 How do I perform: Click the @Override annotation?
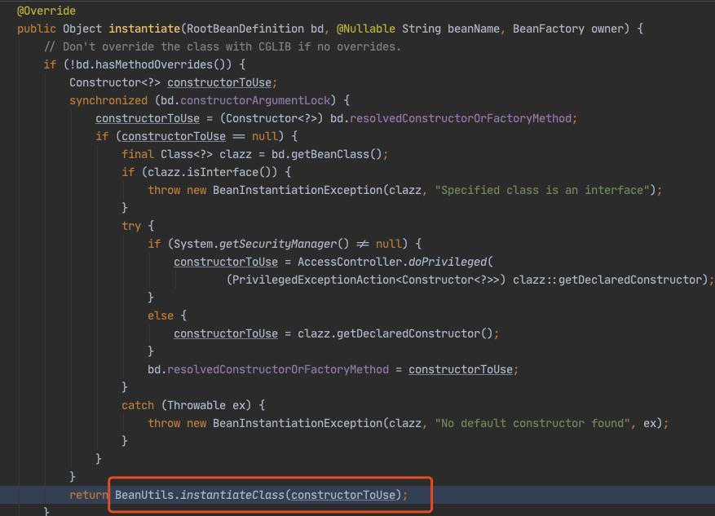[46, 11]
